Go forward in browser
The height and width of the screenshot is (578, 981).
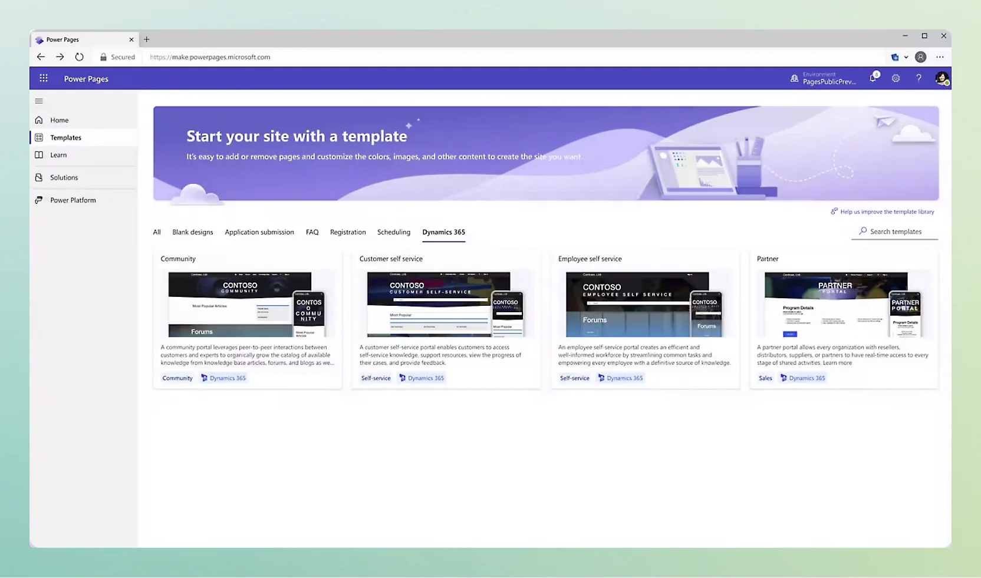point(60,57)
